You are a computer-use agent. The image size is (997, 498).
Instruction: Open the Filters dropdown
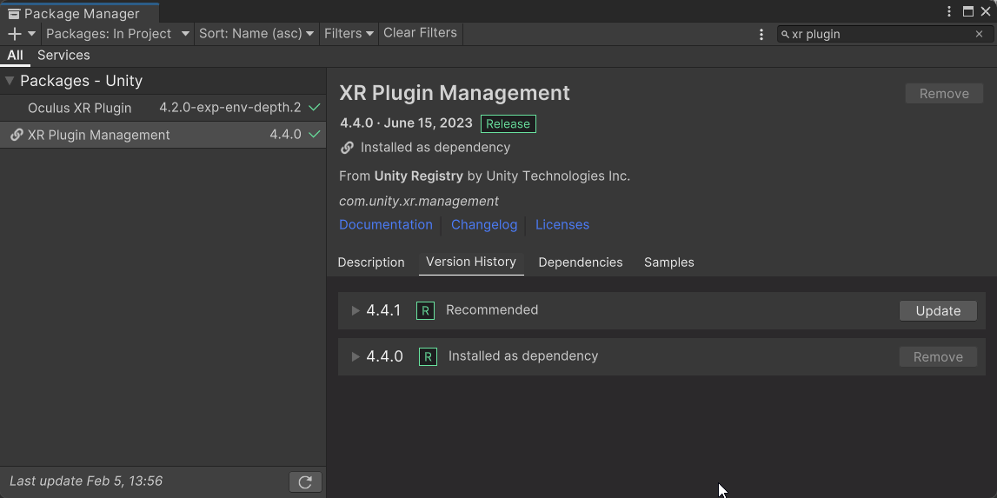point(349,34)
